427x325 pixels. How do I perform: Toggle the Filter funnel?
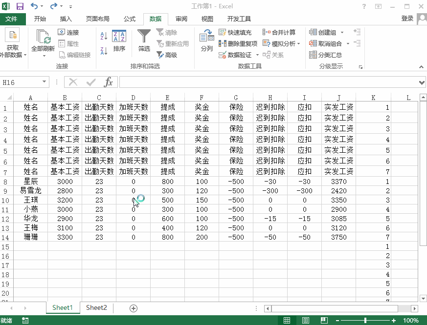click(144, 41)
